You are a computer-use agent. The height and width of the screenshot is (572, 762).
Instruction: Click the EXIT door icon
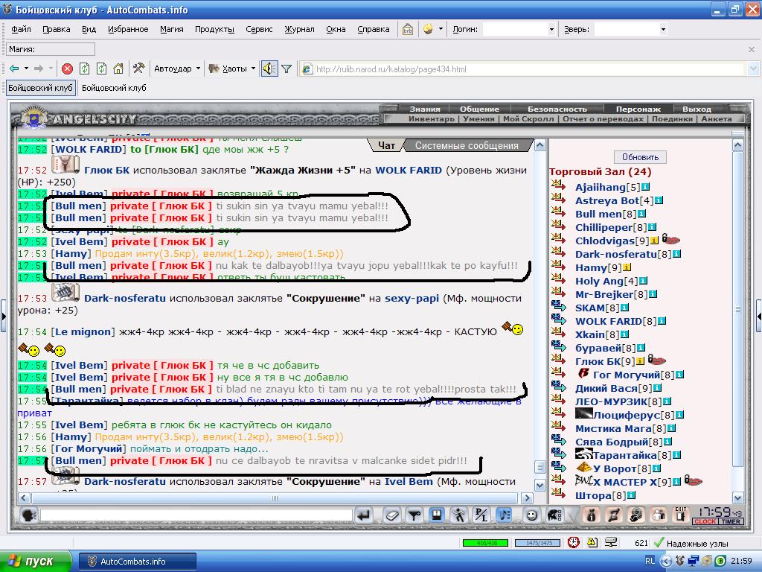point(681,515)
